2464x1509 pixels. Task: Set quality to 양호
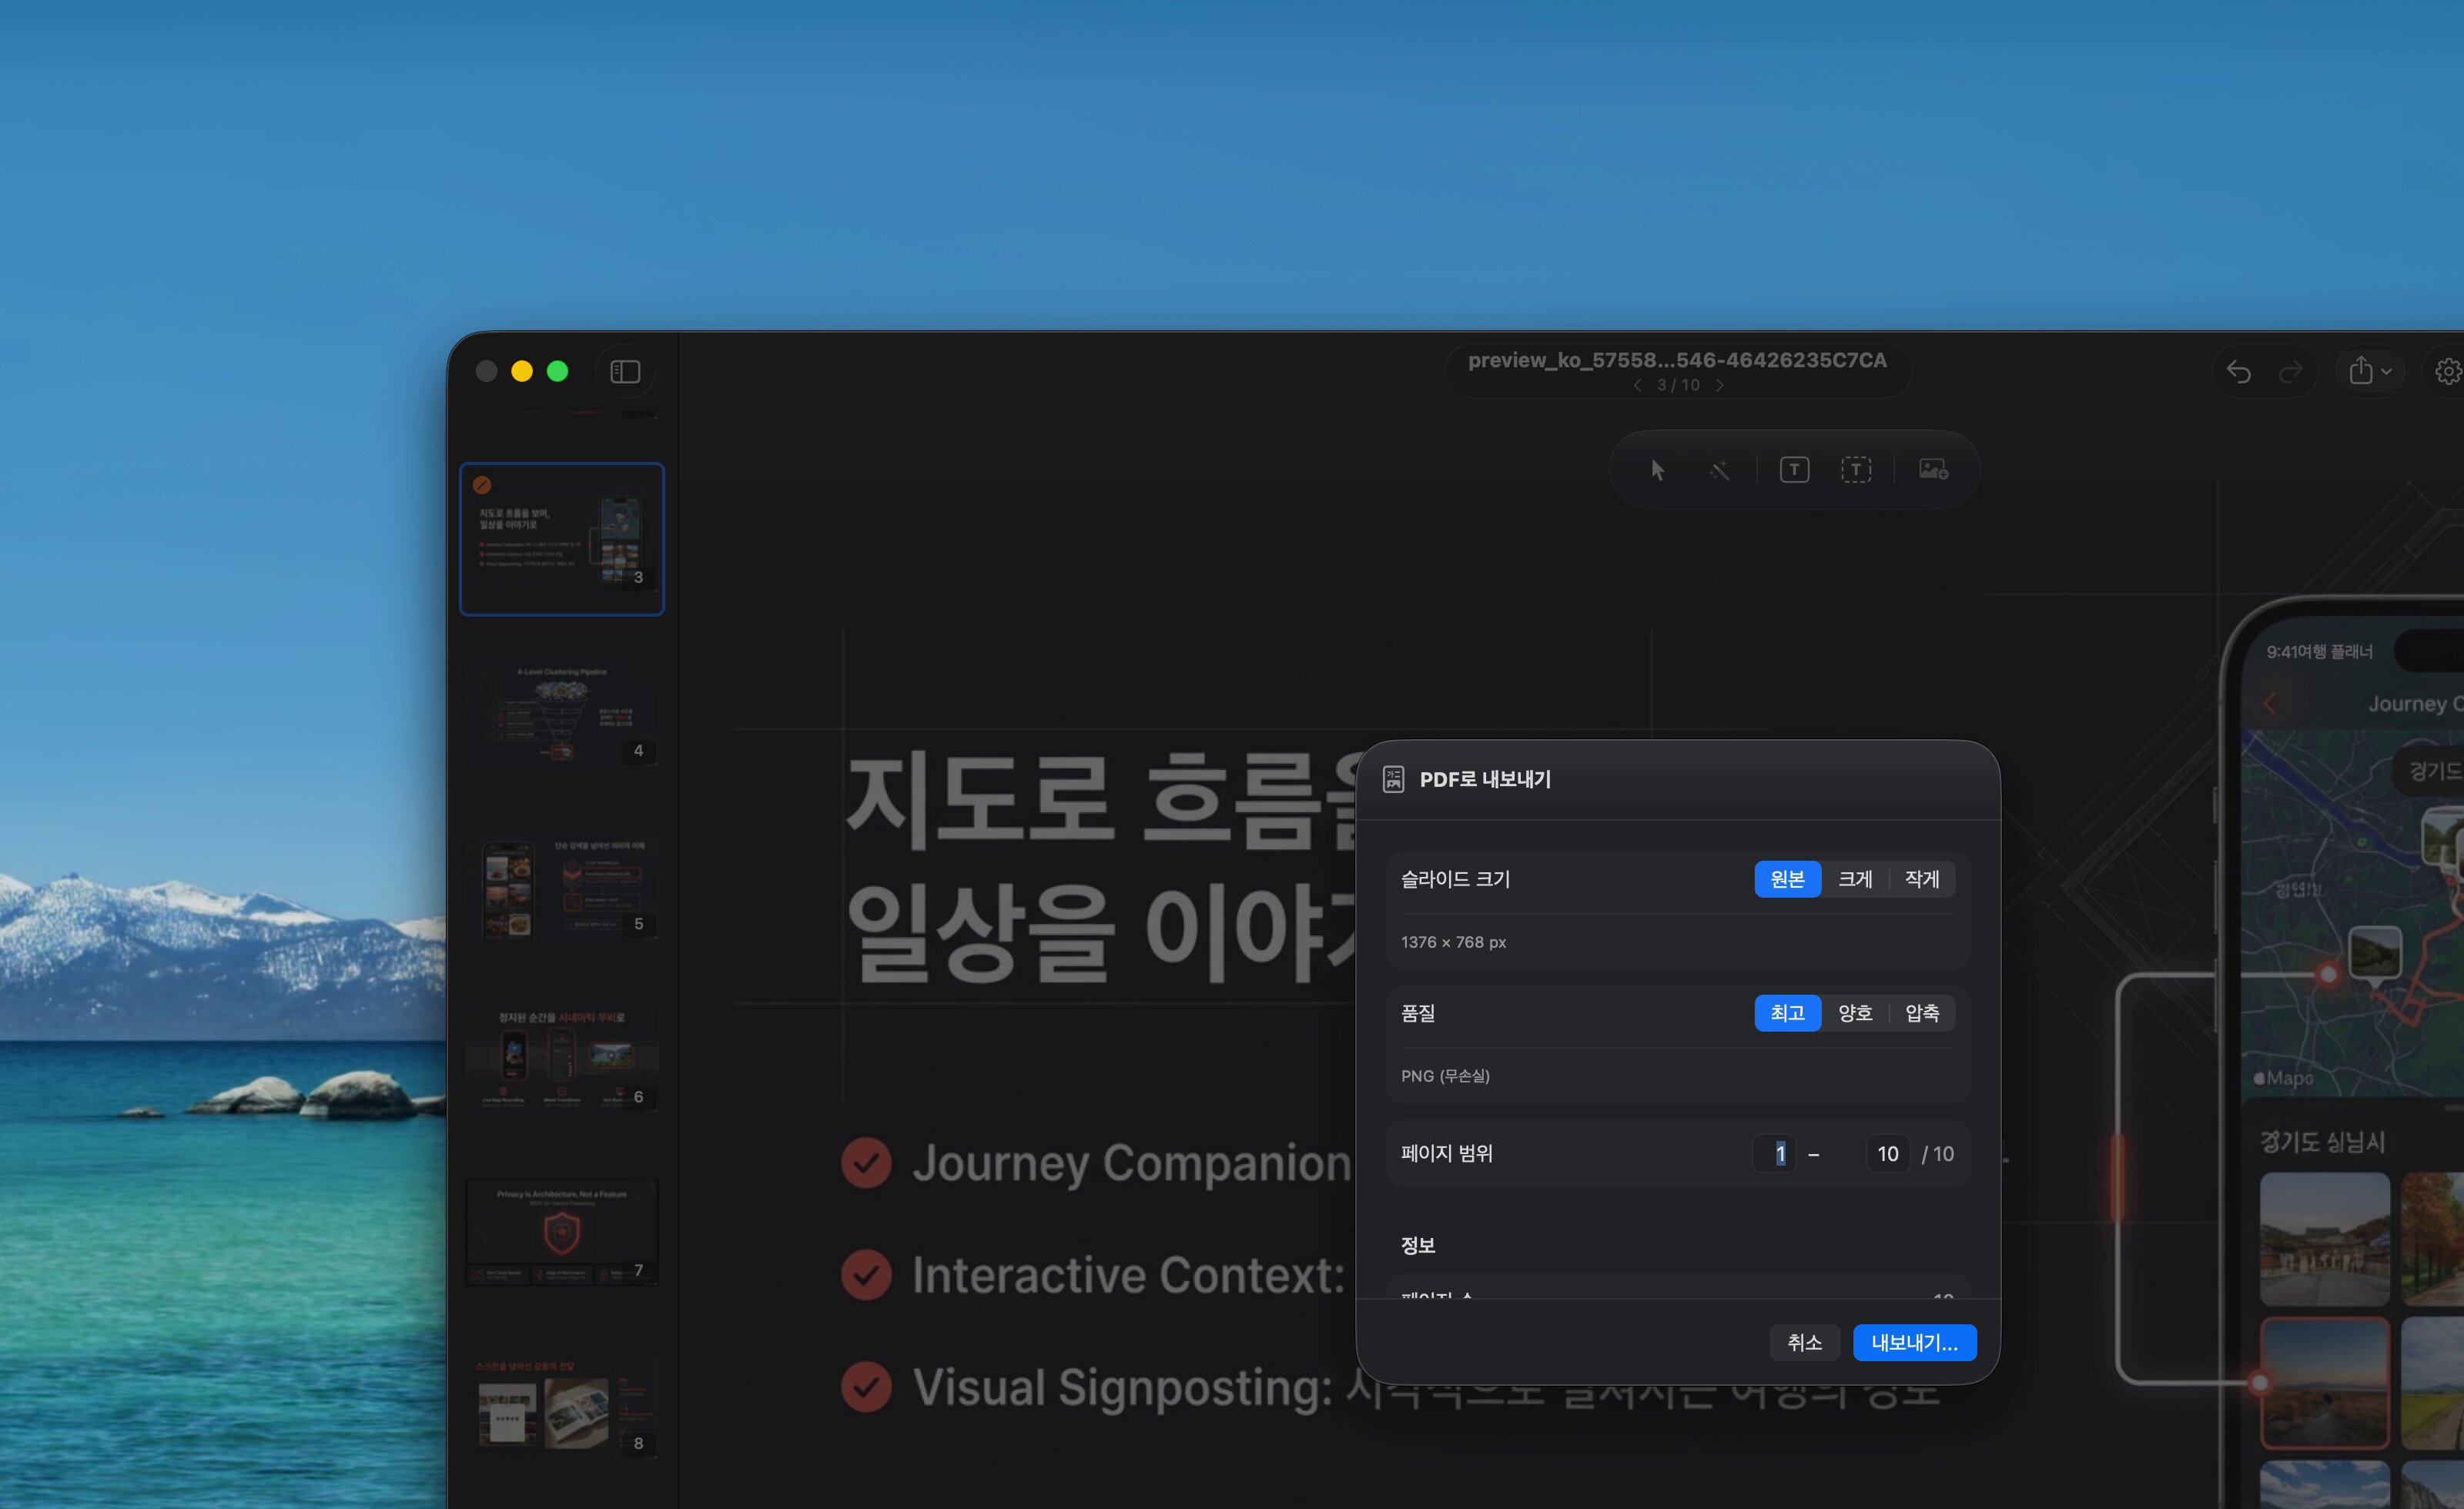[1855, 1013]
